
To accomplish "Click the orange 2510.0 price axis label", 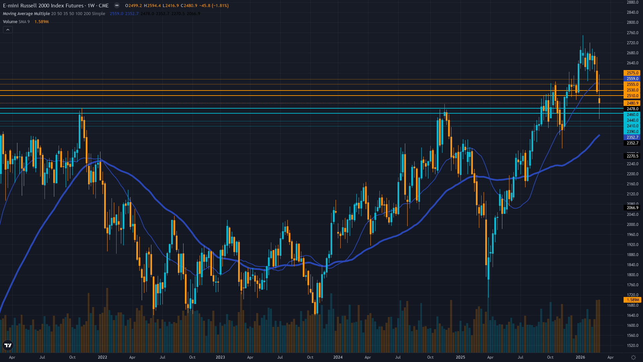I will 632,96.
